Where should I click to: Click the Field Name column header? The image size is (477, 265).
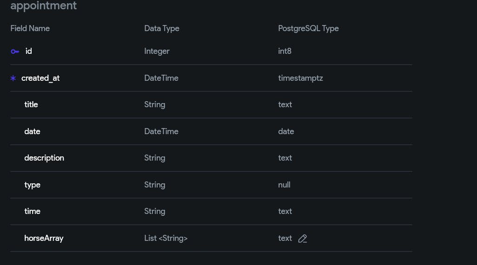coord(30,28)
